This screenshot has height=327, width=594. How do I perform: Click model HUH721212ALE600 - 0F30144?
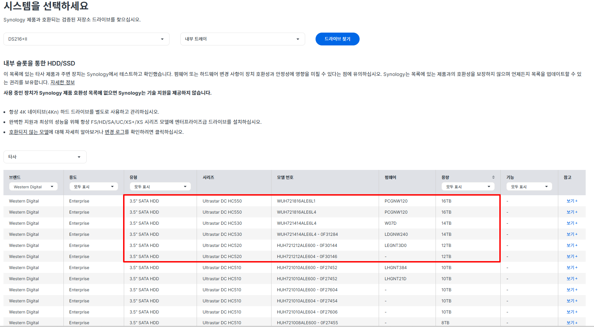(307, 246)
